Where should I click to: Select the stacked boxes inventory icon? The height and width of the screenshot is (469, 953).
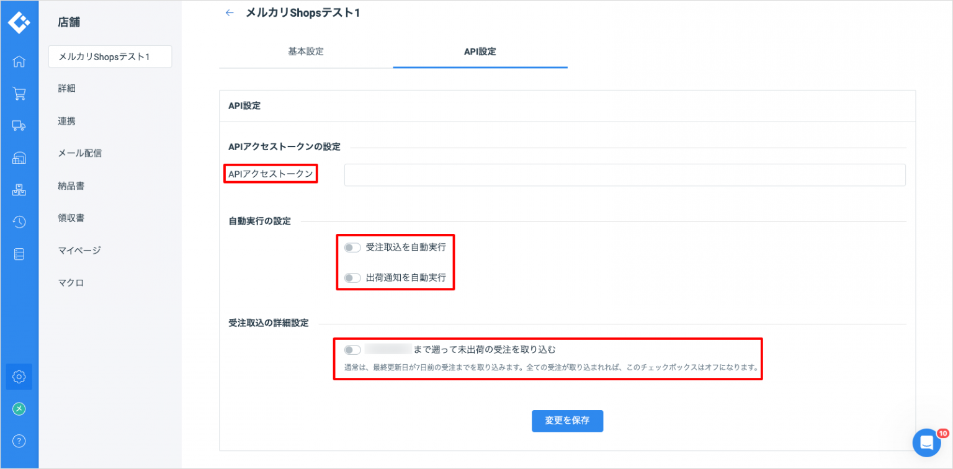19,190
